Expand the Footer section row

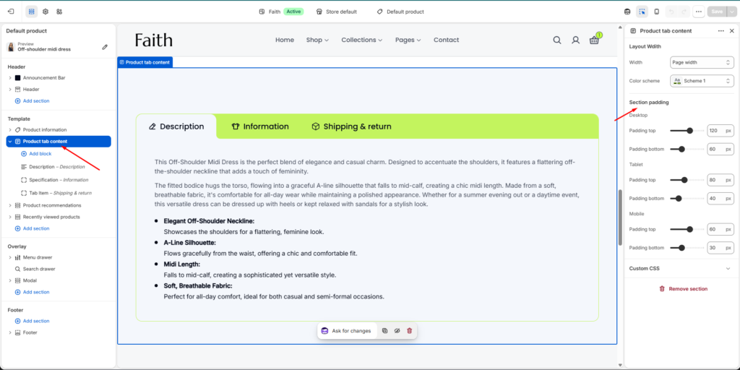(10, 332)
